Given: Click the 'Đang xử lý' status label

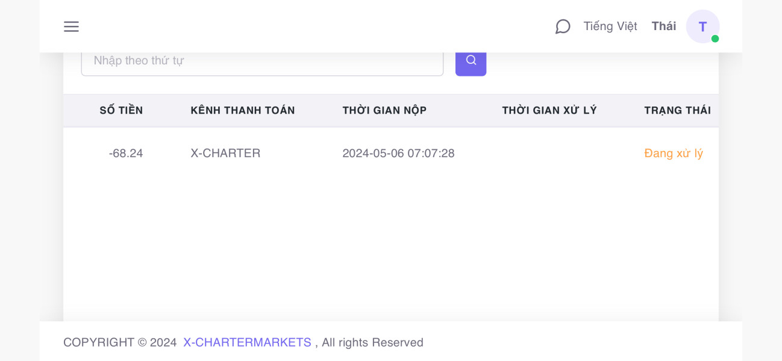Looking at the screenshot, I should (x=674, y=153).
